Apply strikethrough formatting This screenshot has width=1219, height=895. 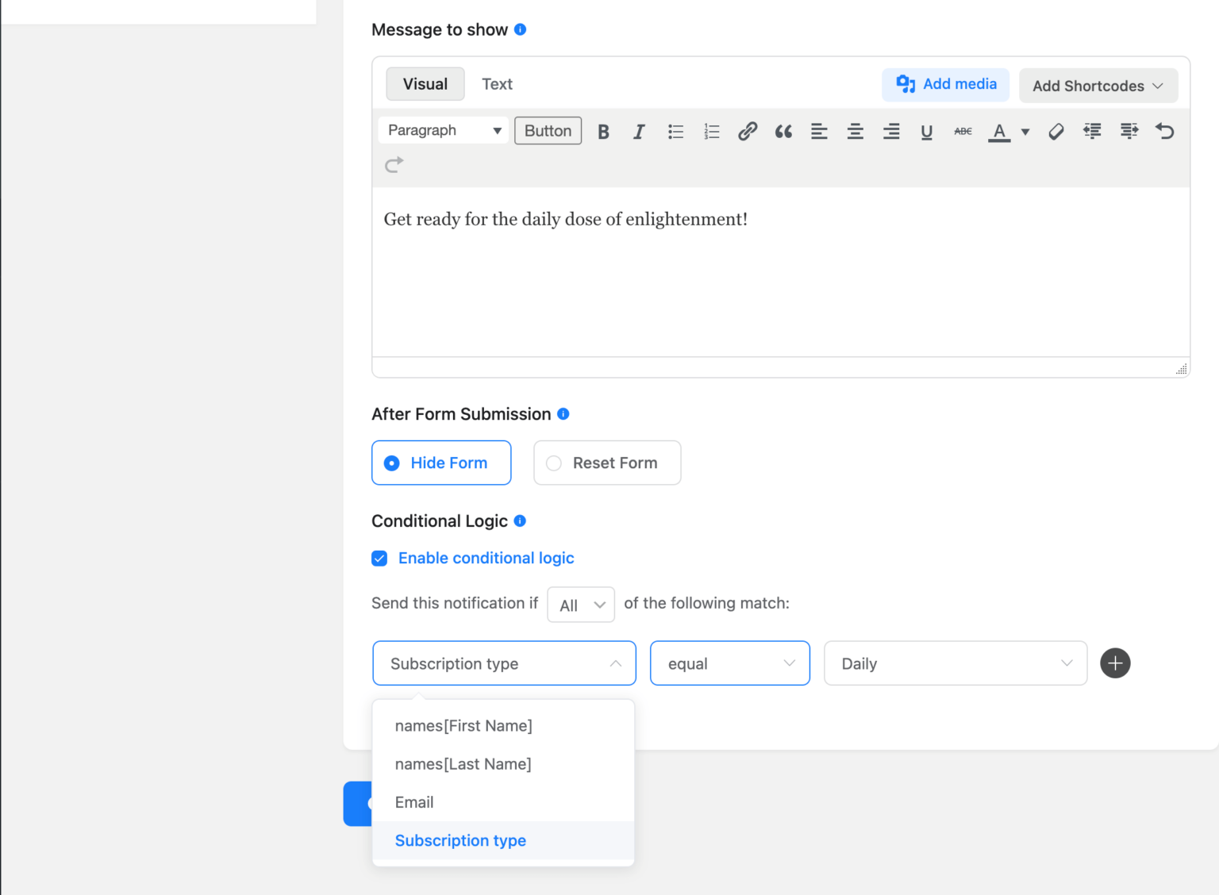[x=962, y=131]
